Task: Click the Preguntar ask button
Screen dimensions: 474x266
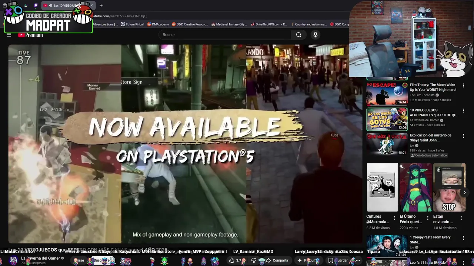Action: (x=308, y=260)
